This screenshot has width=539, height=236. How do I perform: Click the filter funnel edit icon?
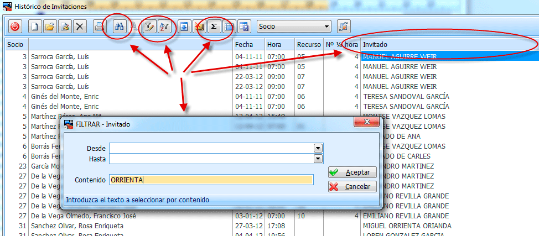pyautogui.click(x=148, y=26)
